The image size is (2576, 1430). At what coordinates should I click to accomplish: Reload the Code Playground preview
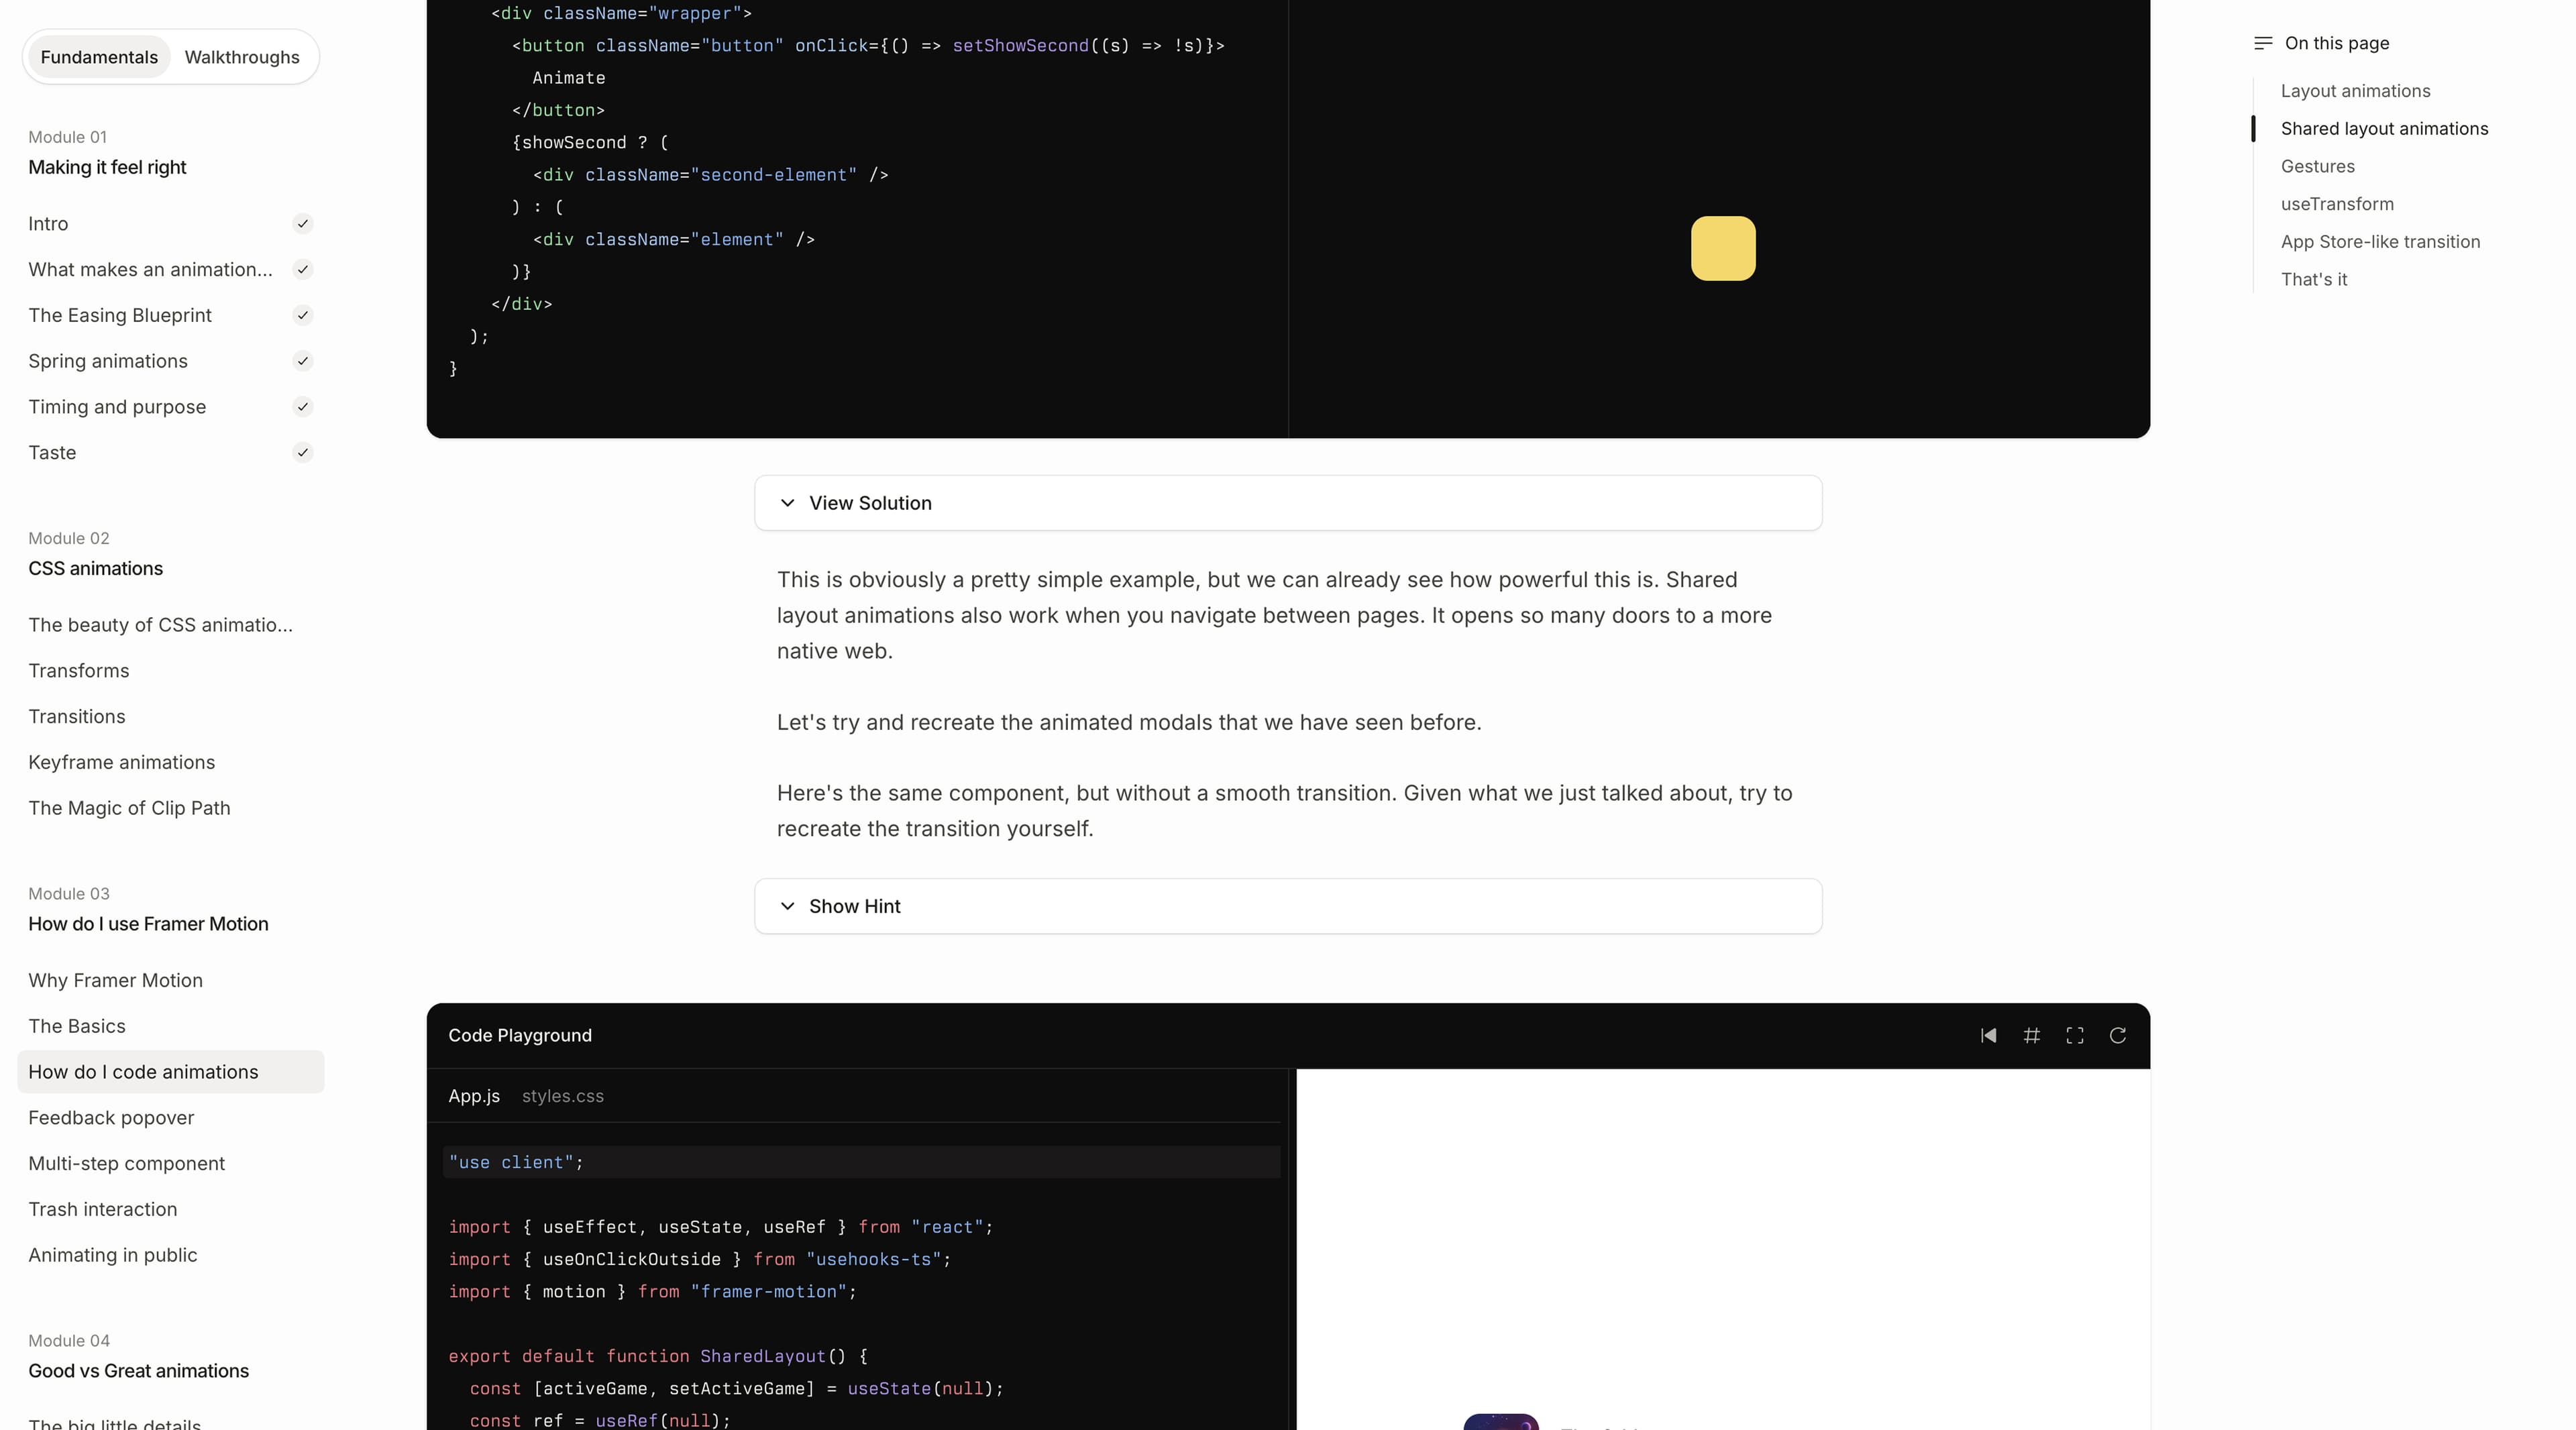point(2117,1035)
